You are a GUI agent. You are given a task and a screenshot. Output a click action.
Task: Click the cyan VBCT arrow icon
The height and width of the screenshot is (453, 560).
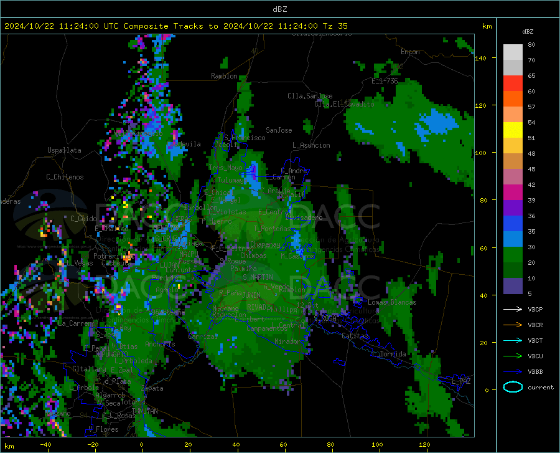(513, 340)
